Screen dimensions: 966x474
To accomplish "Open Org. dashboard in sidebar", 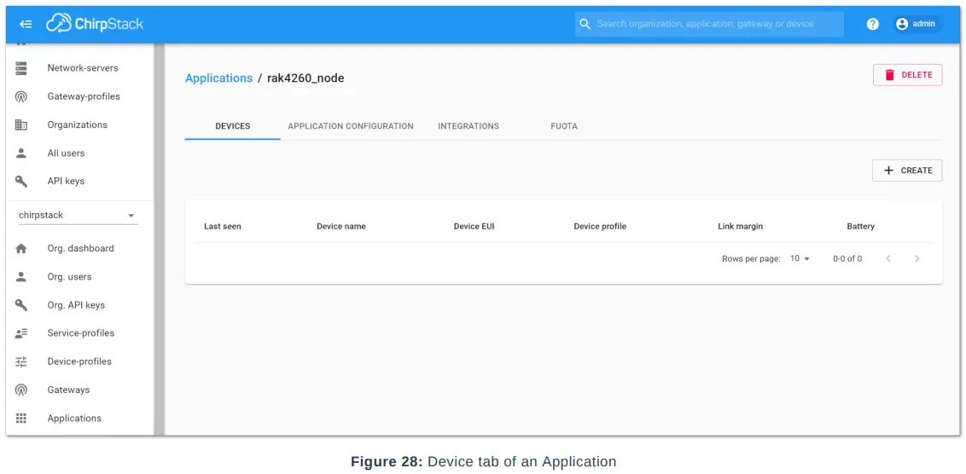I will [x=79, y=249].
